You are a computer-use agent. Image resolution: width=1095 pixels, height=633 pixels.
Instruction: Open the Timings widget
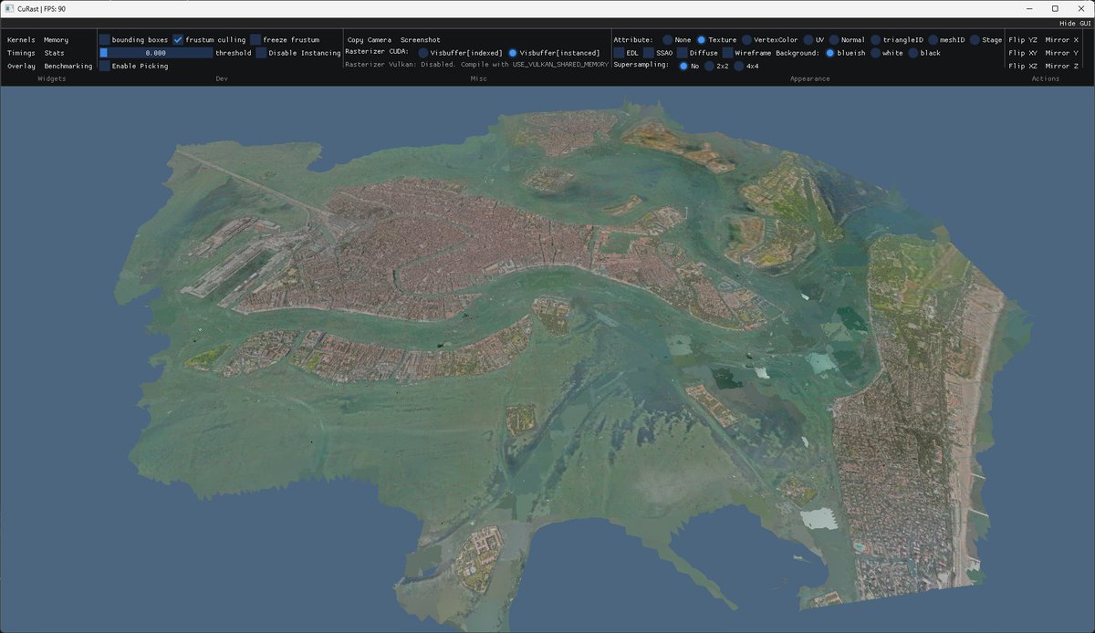point(20,53)
